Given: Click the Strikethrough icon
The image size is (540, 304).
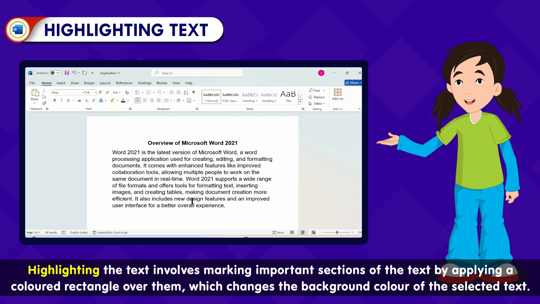Looking at the screenshot, I should point(79,100).
